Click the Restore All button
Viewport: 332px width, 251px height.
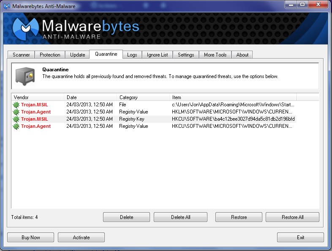pyautogui.click(x=292, y=217)
